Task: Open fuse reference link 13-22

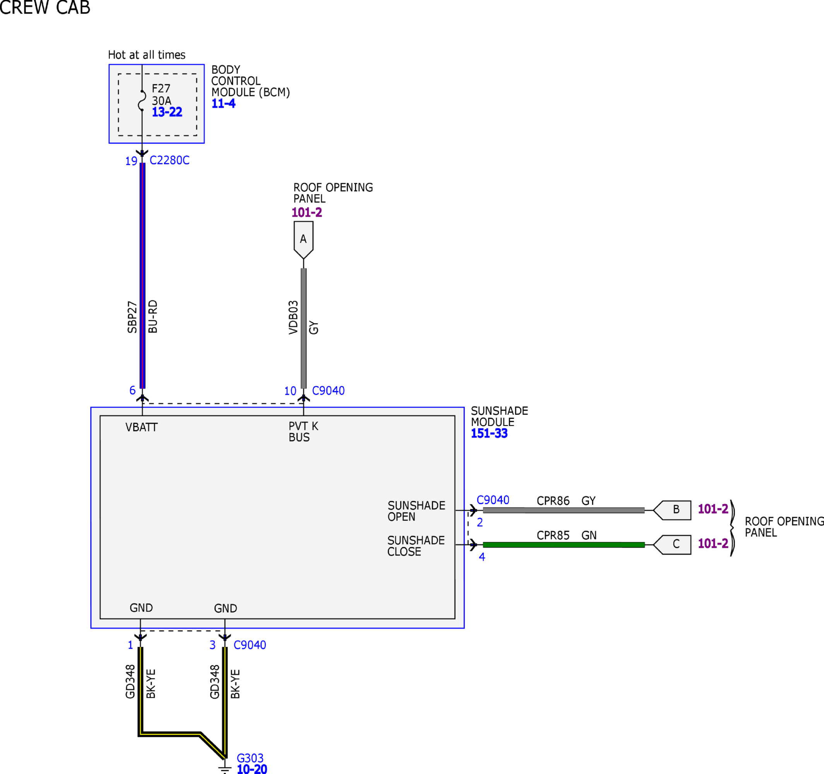Action: [167, 112]
